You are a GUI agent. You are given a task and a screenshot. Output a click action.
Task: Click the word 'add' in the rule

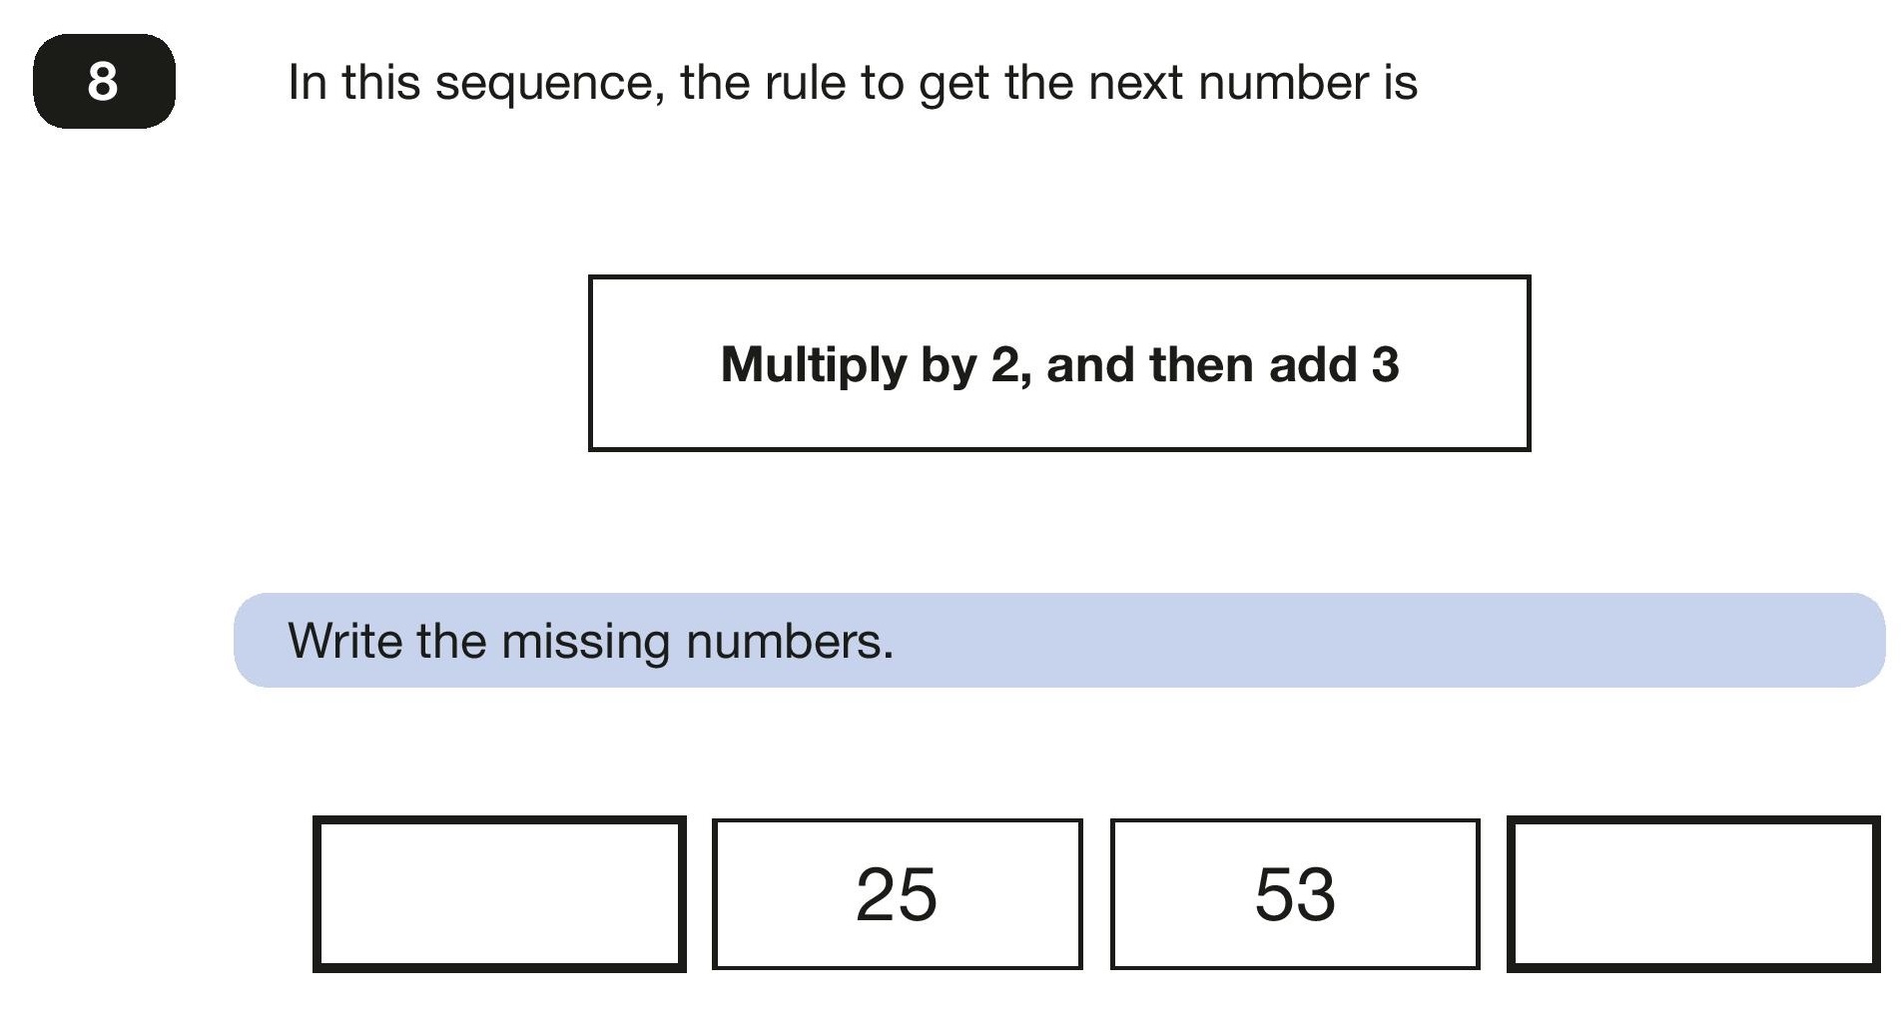click(1312, 364)
